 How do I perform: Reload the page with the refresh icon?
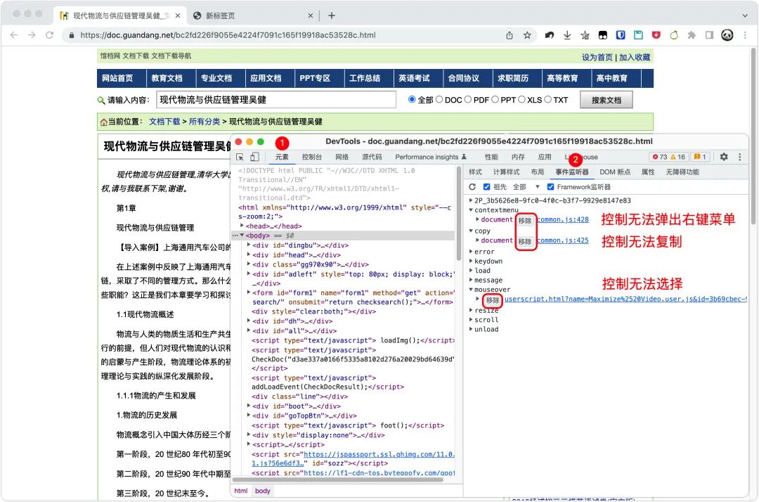(49, 35)
